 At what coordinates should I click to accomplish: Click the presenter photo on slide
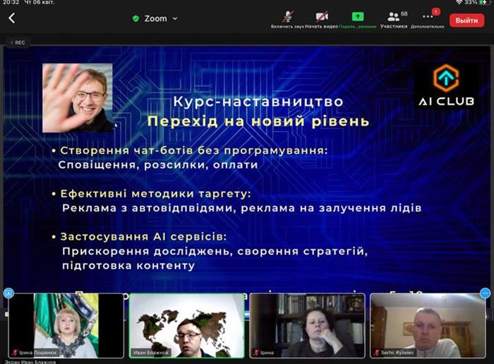[78, 98]
